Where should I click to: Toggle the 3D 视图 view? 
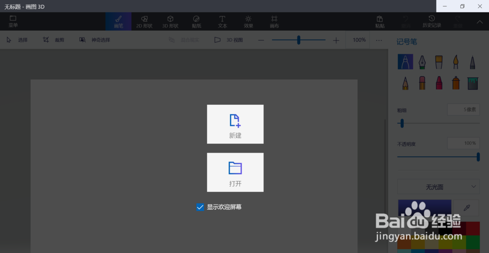click(228, 40)
